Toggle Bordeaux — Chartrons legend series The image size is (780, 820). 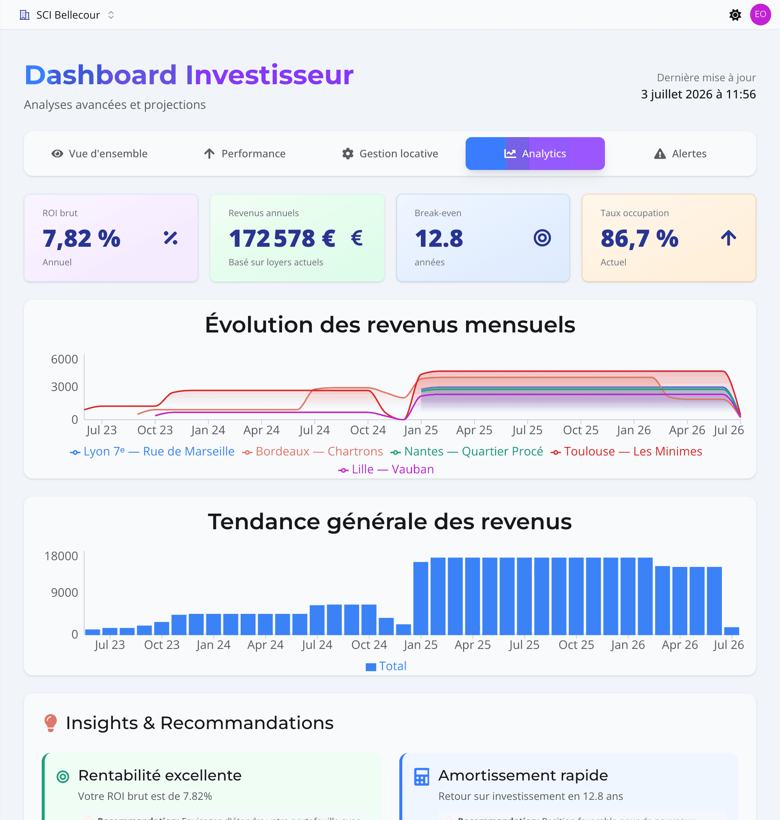tap(312, 451)
